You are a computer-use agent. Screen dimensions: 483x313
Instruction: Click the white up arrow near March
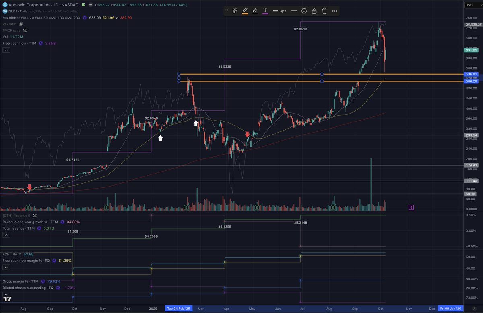coord(196,123)
